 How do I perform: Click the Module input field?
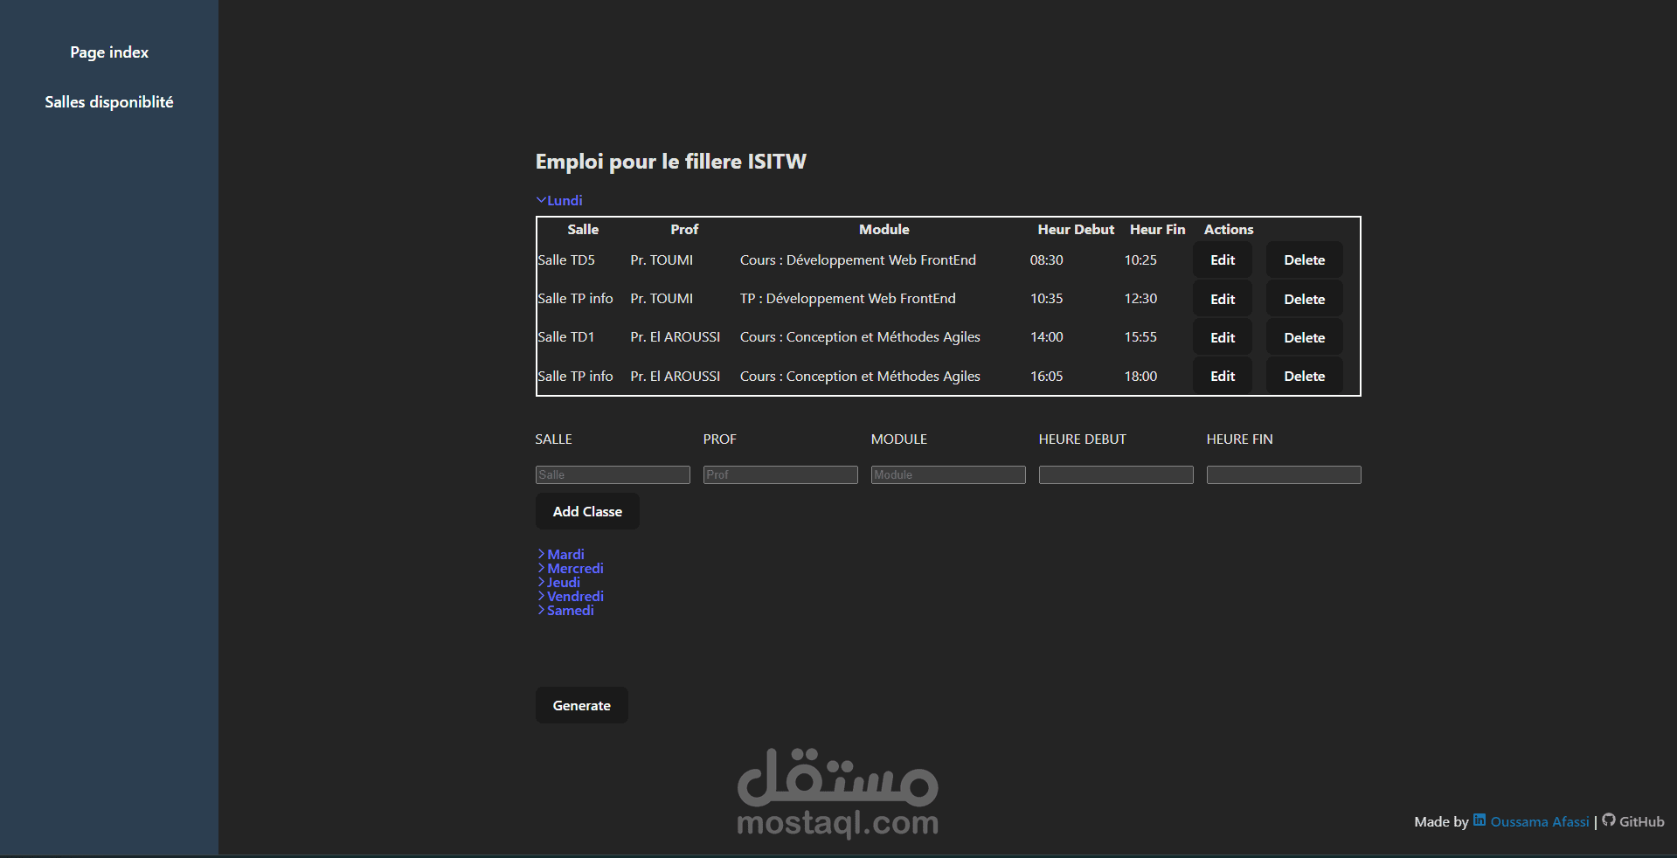click(946, 474)
